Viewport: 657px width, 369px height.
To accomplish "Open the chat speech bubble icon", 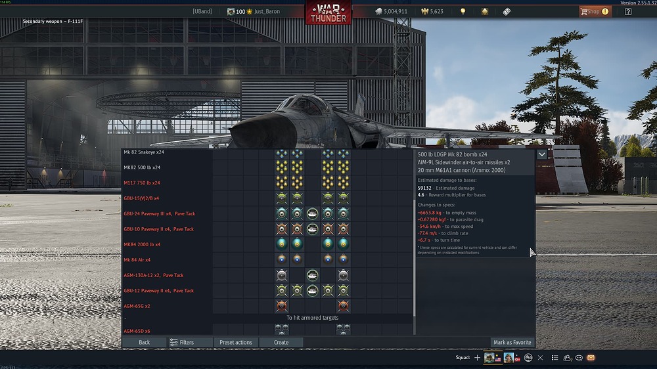I will [x=579, y=358].
